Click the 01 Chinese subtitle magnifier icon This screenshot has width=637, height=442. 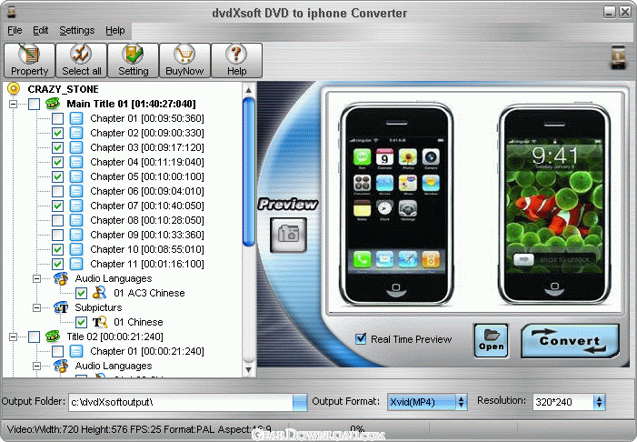click(100, 322)
